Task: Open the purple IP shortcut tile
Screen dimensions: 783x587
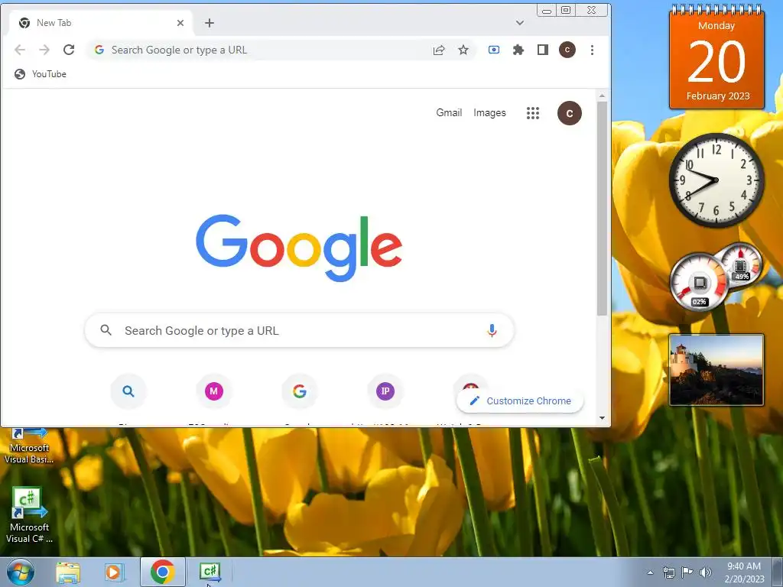Action: tap(385, 391)
